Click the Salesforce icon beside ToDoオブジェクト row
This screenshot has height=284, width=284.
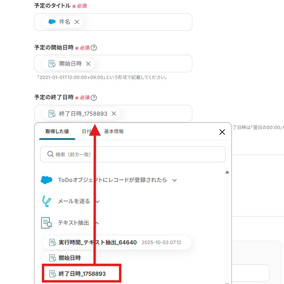(46, 180)
